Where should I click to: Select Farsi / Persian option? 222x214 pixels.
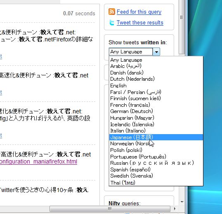pos(156,92)
